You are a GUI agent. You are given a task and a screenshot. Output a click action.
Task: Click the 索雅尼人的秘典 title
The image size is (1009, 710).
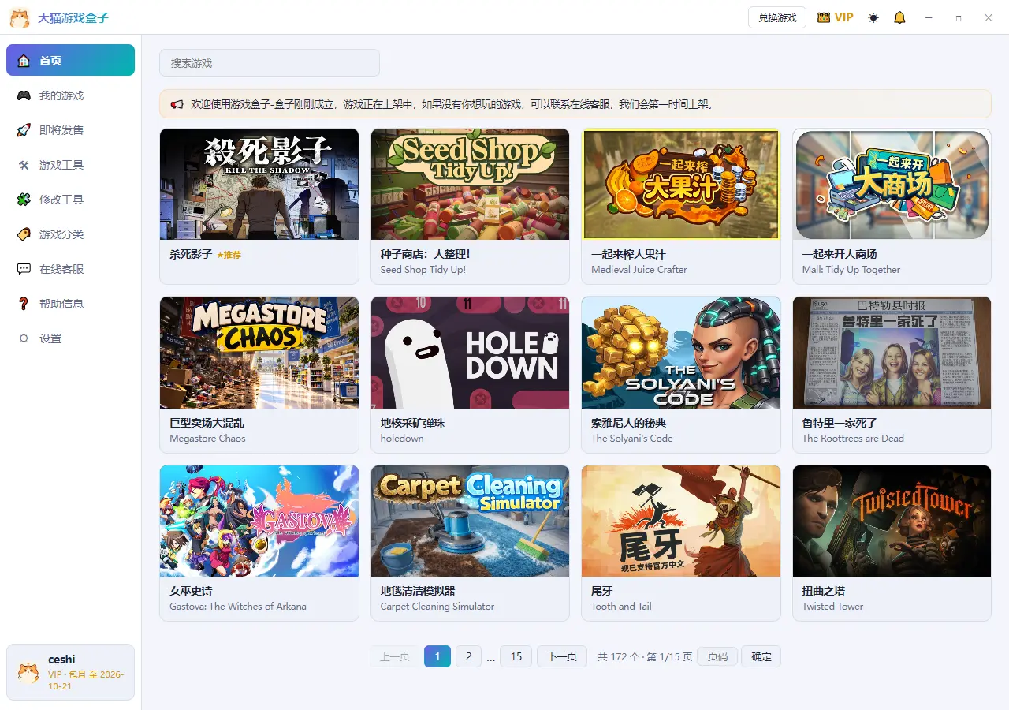[629, 423]
